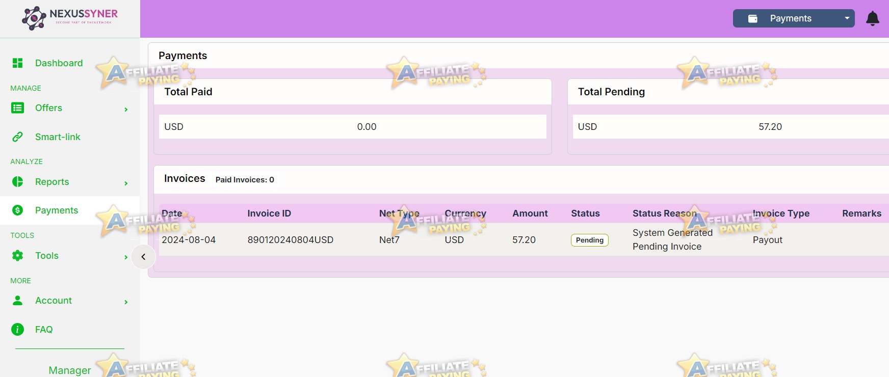Viewport: 889px width, 377px height.
Task: Click the Invoice ID column header
Action: [x=269, y=213]
